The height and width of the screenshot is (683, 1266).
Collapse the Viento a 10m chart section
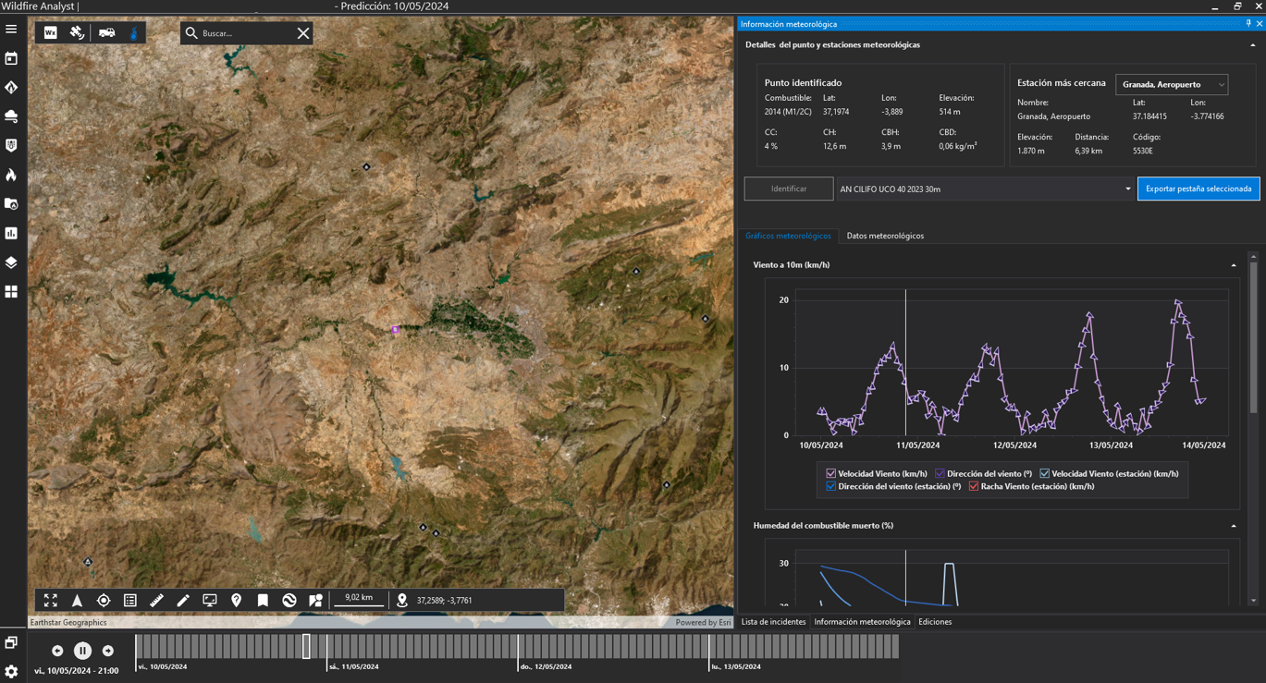(x=1234, y=265)
